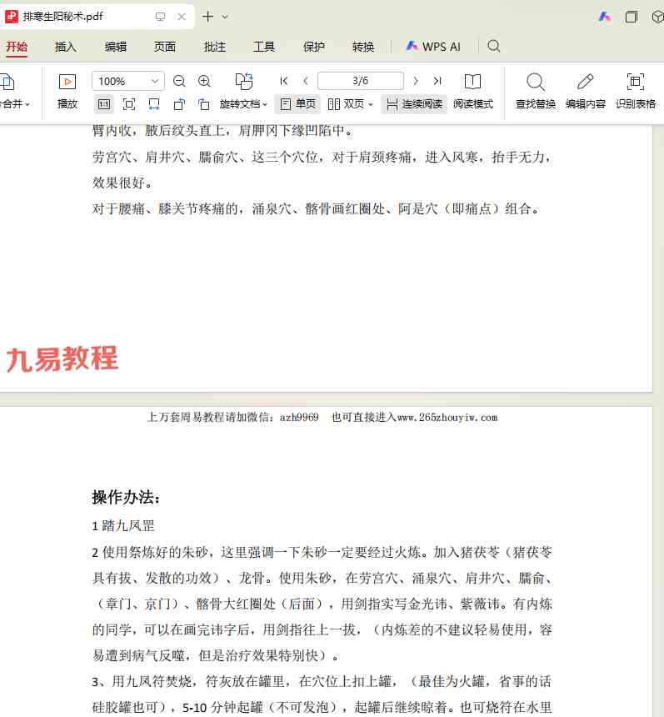The image size is (664, 717).
Task: Expand the 旋转文档 dropdown arrow
Action: 265,105
